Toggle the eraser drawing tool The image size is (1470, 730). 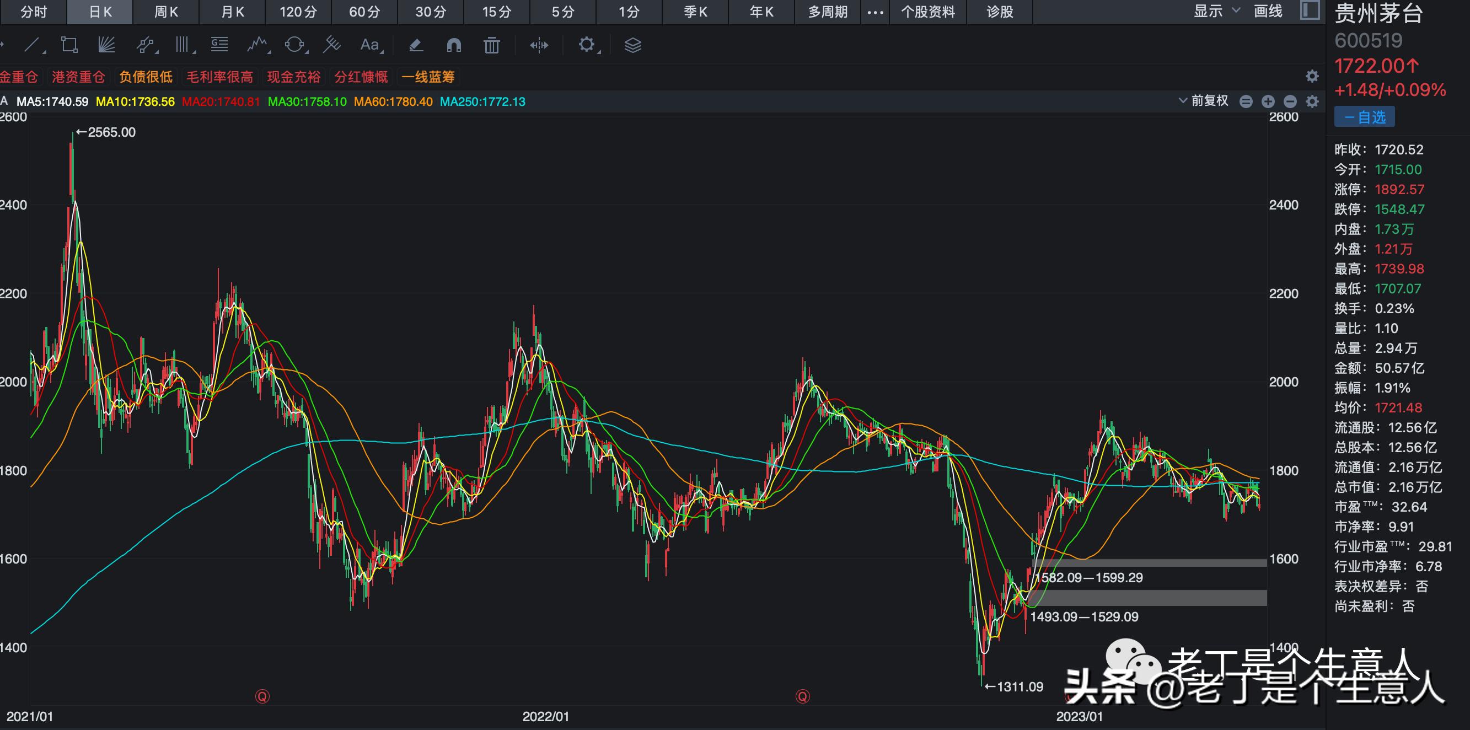(415, 45)
